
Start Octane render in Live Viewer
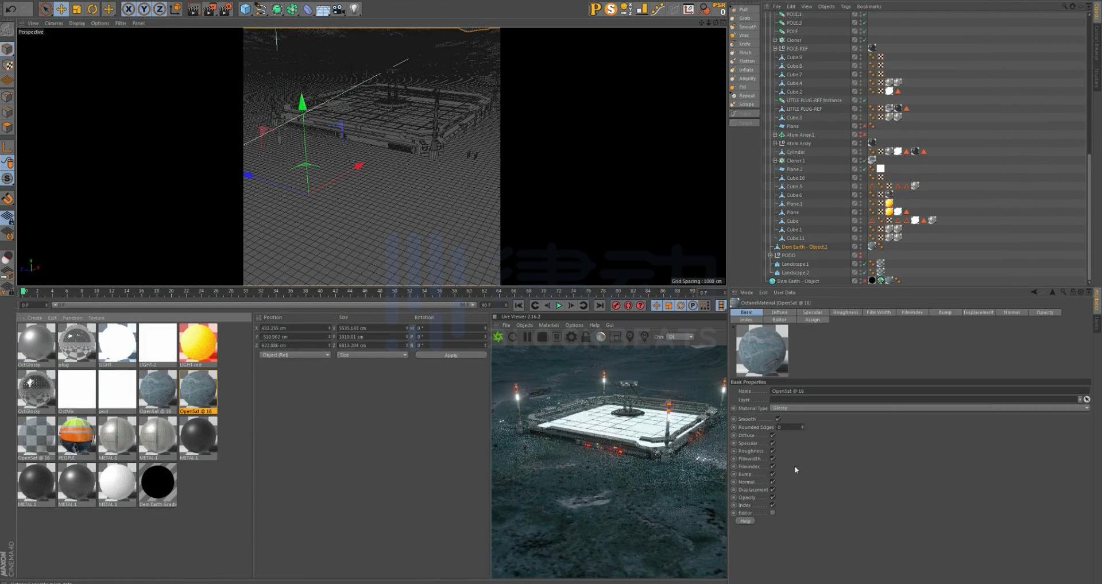[498, 337]
